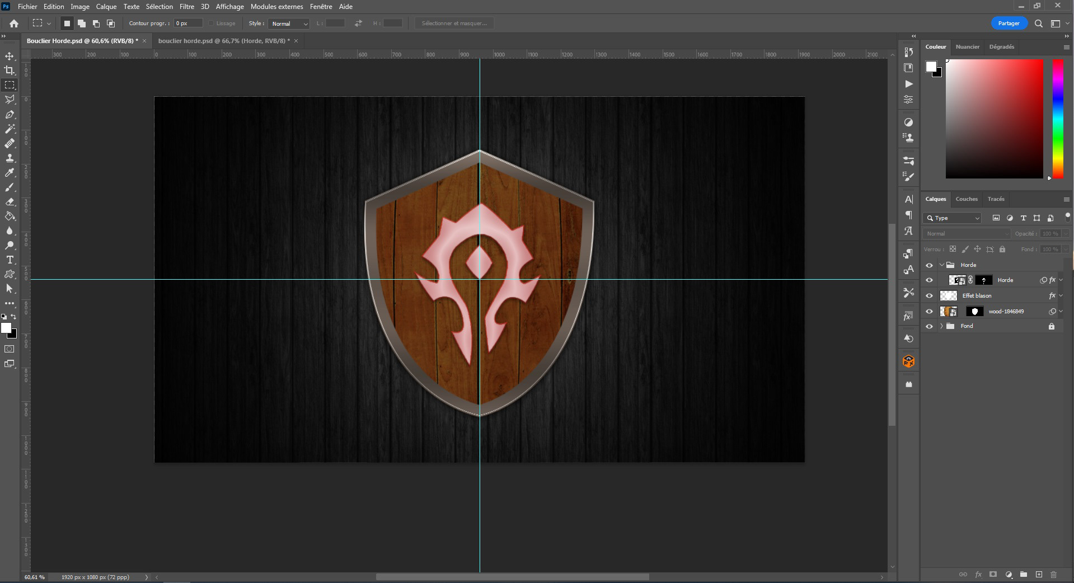Viewport: 1074px width, 583px height.
Task: Open the layer filter Type dropdown
Action: pos(953,218)
